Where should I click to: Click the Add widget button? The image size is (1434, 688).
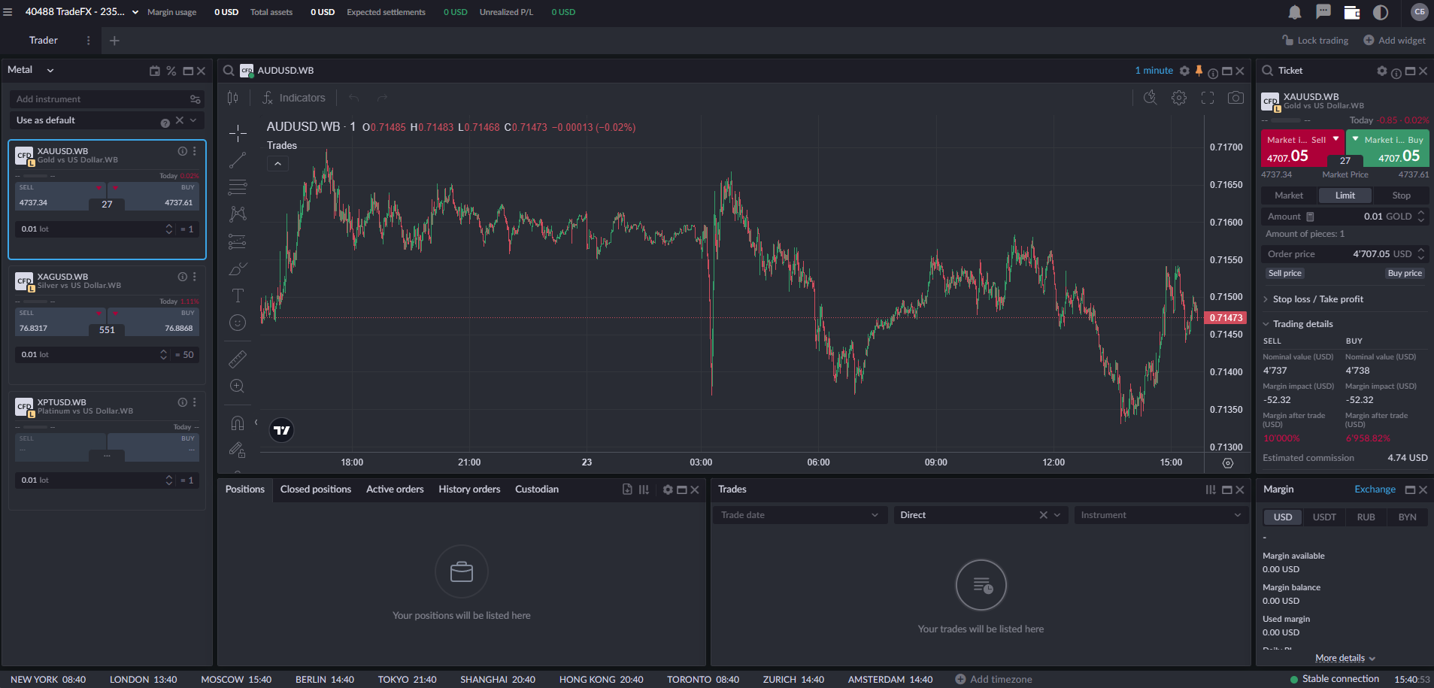1394,41
